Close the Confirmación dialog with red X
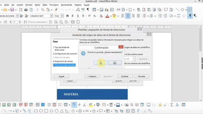 (121, 47)
